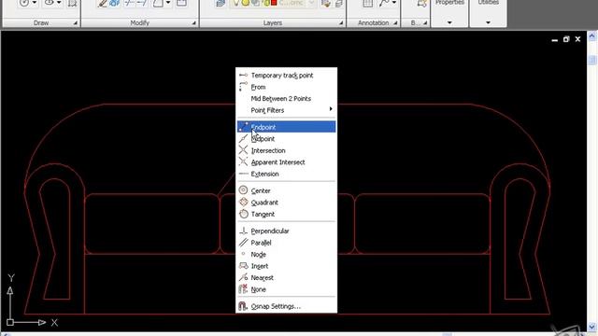
Task: Click the Tangent circle icon
Action: coord(243,214)
